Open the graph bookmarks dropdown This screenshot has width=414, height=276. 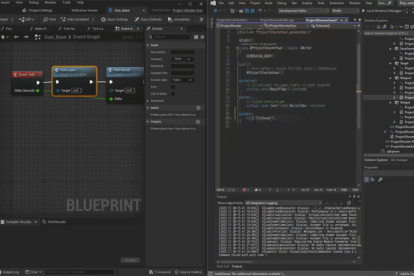[5, 37]
